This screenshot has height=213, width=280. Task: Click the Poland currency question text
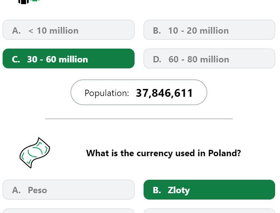163,153
